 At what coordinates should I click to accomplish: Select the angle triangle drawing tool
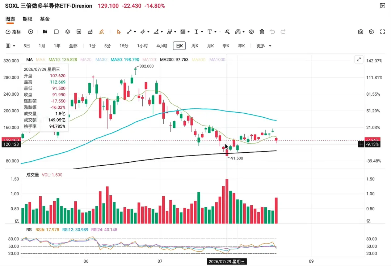pos(156,31)
